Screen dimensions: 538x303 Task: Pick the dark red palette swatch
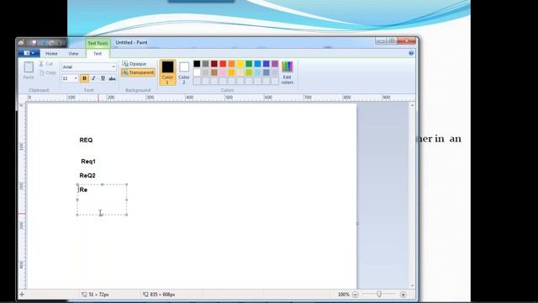pyautogui.click(x=214, y=64)
